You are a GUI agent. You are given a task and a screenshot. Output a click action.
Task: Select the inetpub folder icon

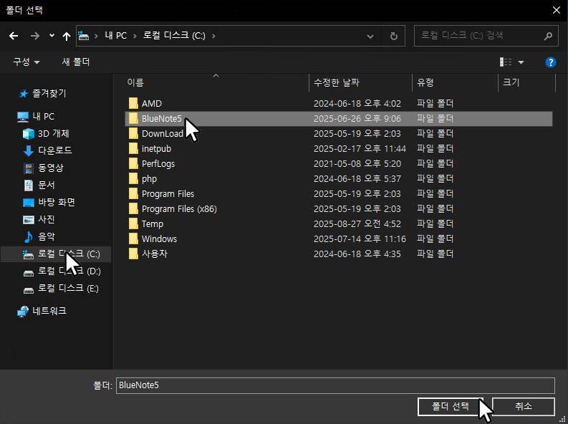(x=133, y=148)
